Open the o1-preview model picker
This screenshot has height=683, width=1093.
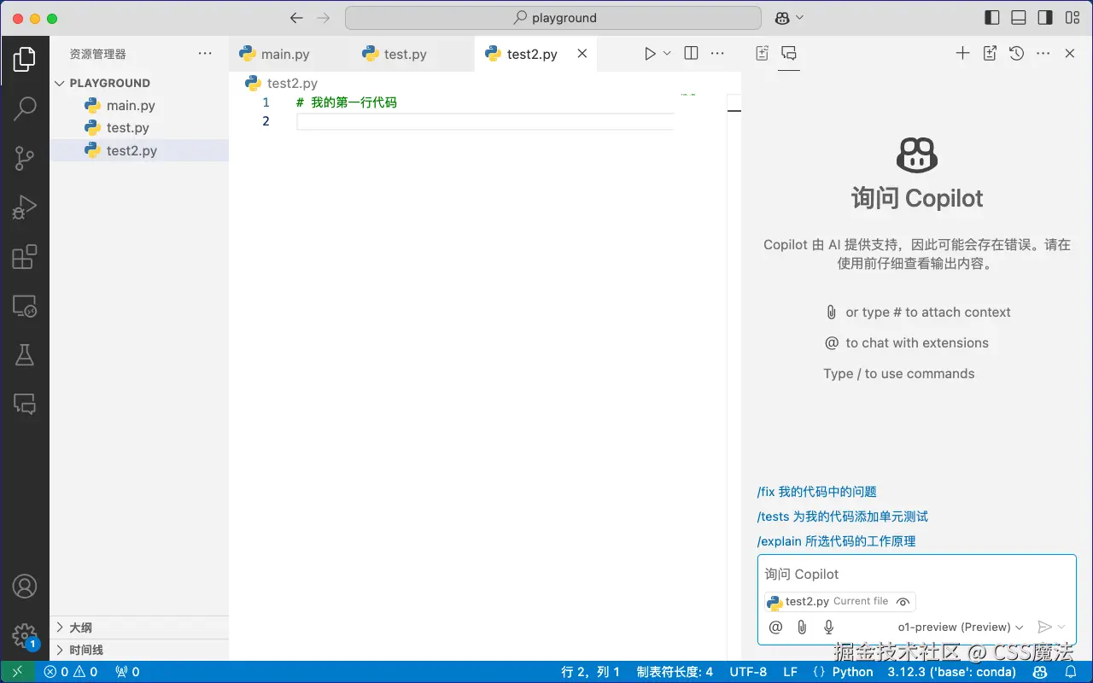point(961,627)
